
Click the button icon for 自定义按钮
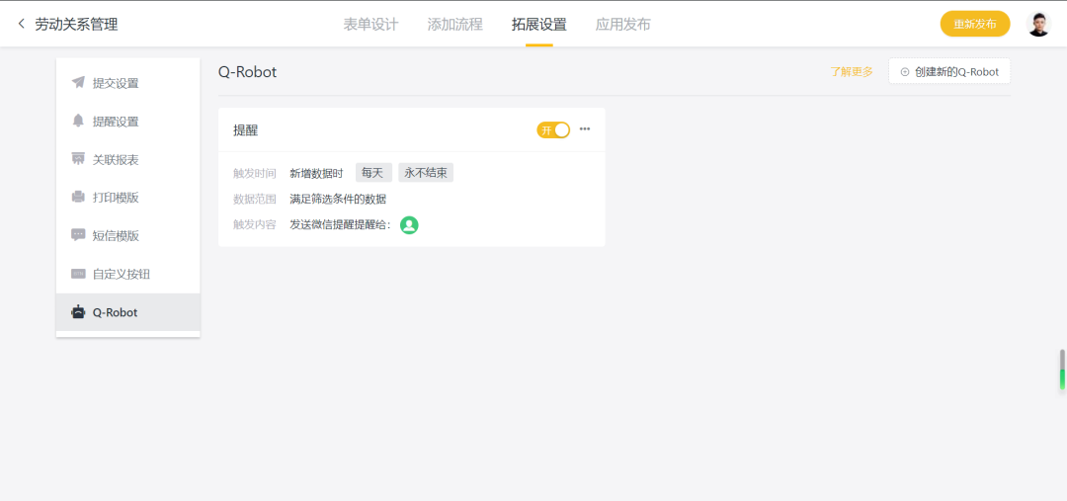point(78,274)
